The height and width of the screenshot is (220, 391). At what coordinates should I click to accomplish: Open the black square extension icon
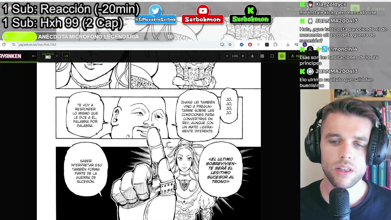pyautogui.click(x=267, y=45)
